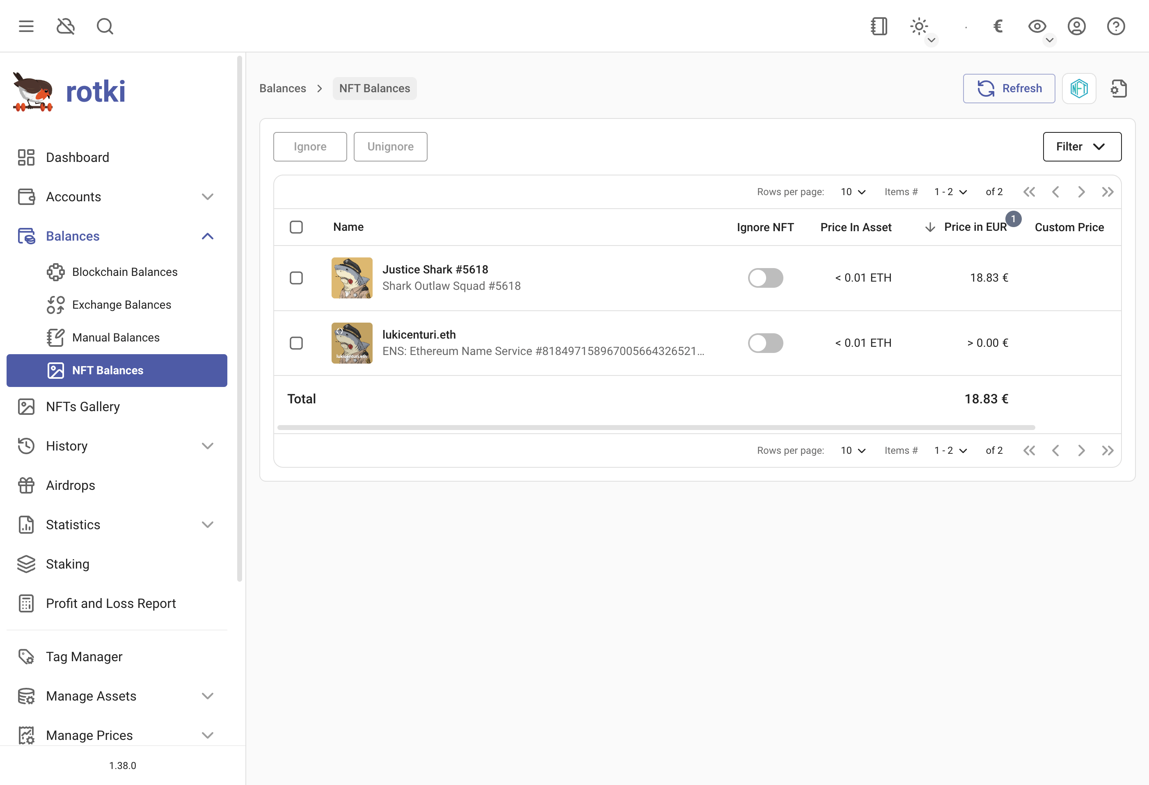Viewport: 1149px width, 785px height.
Task: Open lukicenturi.eth NFT thumbnail image
Action: (352, 344)
